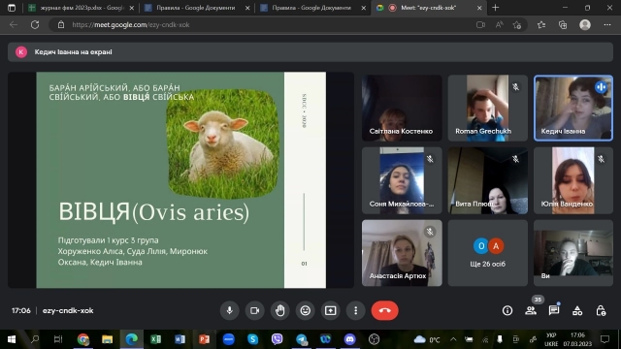
Task: Open the activities icon
Action: (577, 310)
